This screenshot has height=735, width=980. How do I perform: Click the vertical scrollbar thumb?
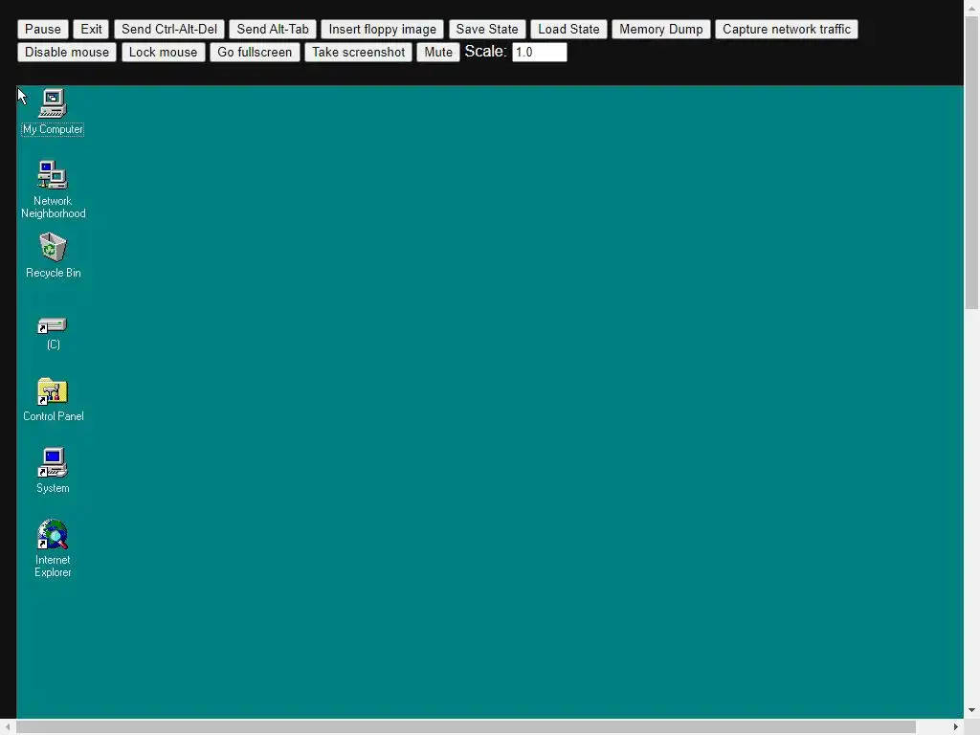[x=971, y=163]
